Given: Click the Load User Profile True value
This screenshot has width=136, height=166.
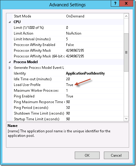Looking at the screenshot, I should 70,85.
